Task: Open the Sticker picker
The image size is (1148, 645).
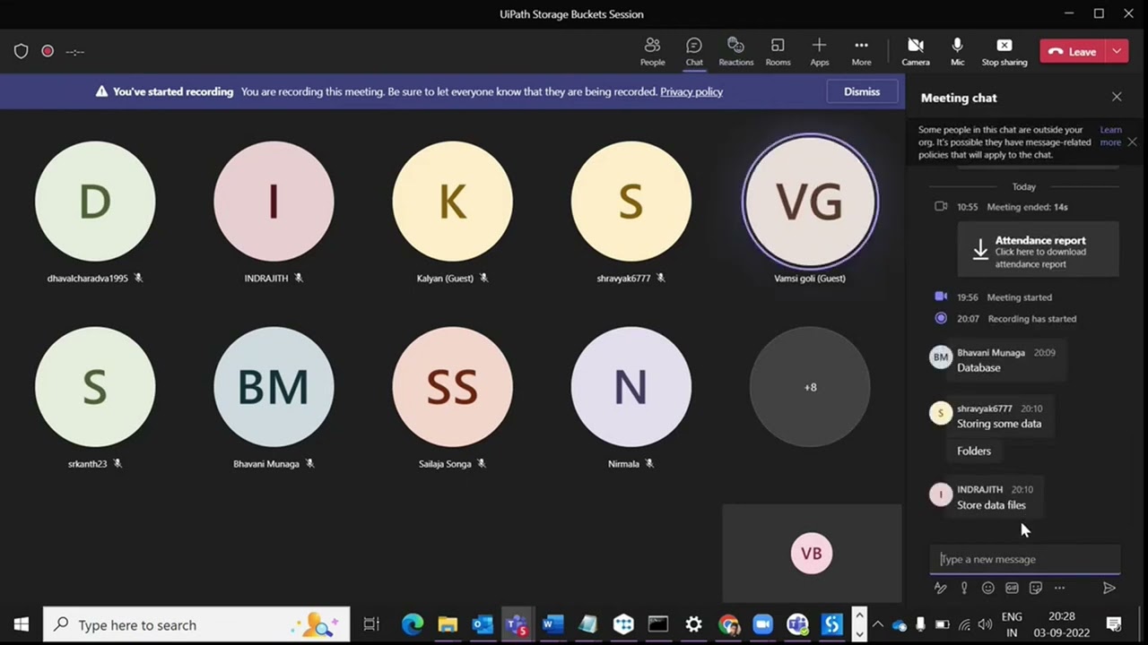Action: tap(1036, 588)
